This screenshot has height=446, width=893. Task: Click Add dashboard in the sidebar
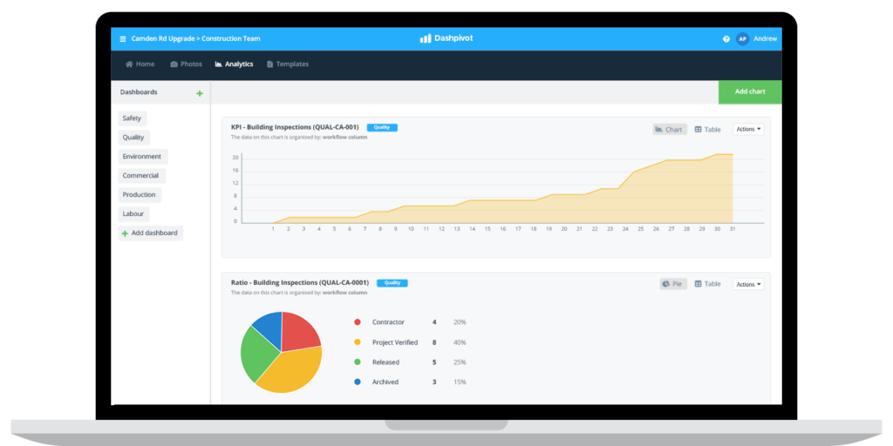[x=151, y=233]
